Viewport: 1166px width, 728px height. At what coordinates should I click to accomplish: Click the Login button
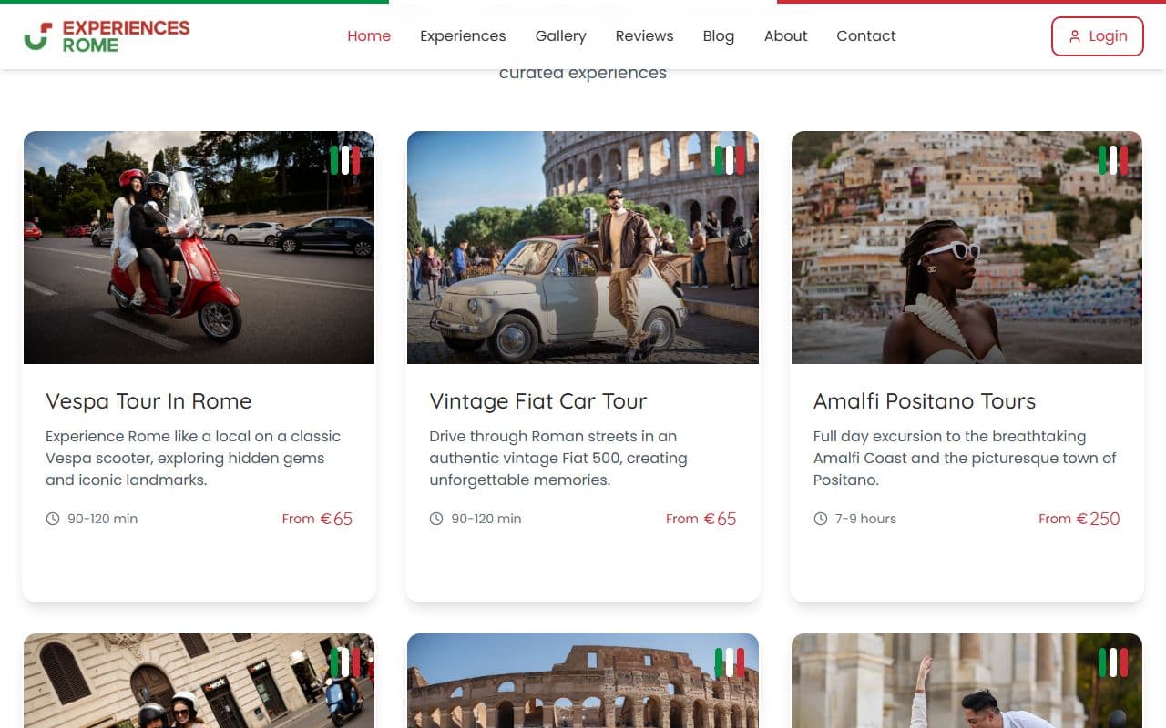(x=1098, y=36)
